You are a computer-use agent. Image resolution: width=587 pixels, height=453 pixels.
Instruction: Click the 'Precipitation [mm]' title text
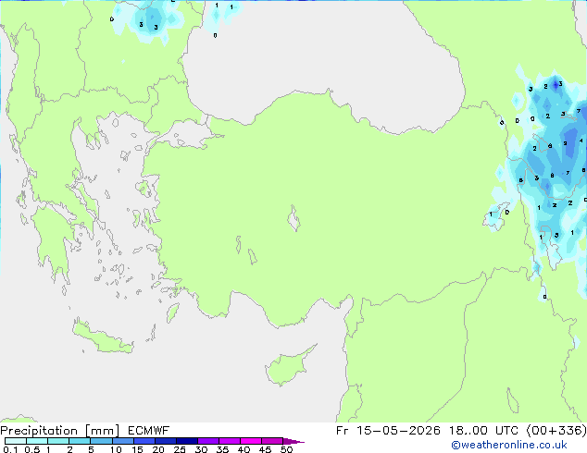[60, 431]
